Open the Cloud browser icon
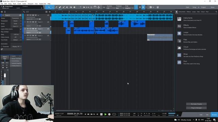This screenshot has height=122, width=218. tap(179, 48)
